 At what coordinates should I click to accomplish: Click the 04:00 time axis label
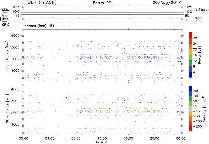click(x=50, y=139)
